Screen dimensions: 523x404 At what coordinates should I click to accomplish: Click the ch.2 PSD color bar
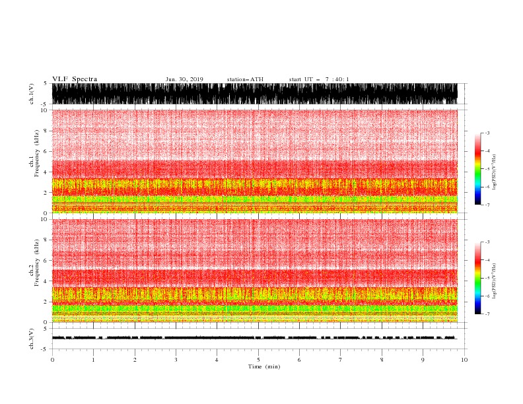477,278
